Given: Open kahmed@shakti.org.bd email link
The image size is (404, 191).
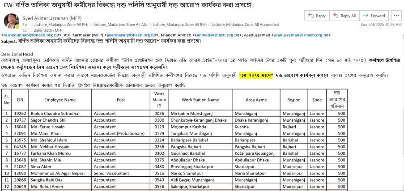Looking at the screenshot, I should (217, 35).
